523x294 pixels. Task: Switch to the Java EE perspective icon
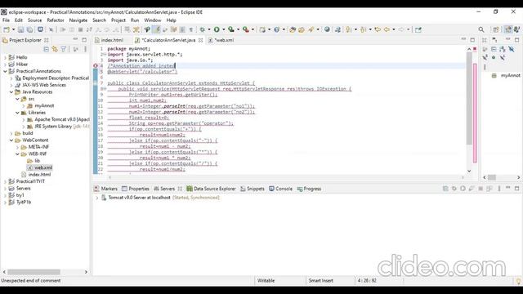507,29
